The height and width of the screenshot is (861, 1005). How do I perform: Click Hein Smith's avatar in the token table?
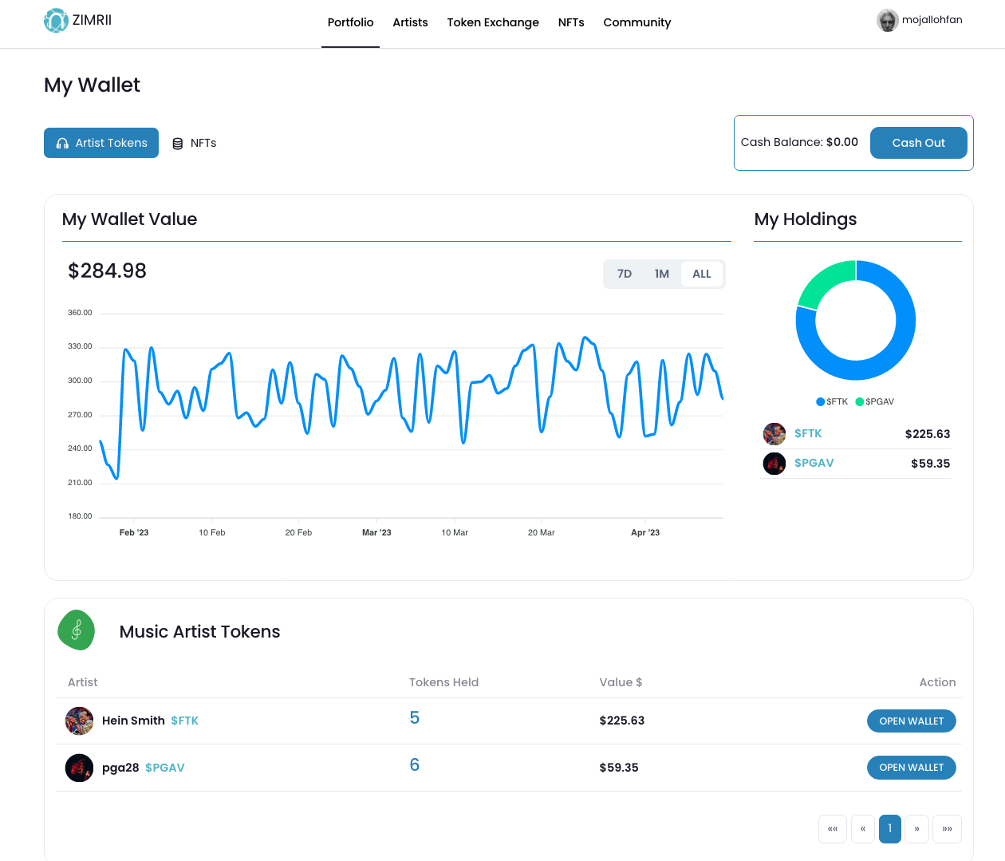coord(79,721)
